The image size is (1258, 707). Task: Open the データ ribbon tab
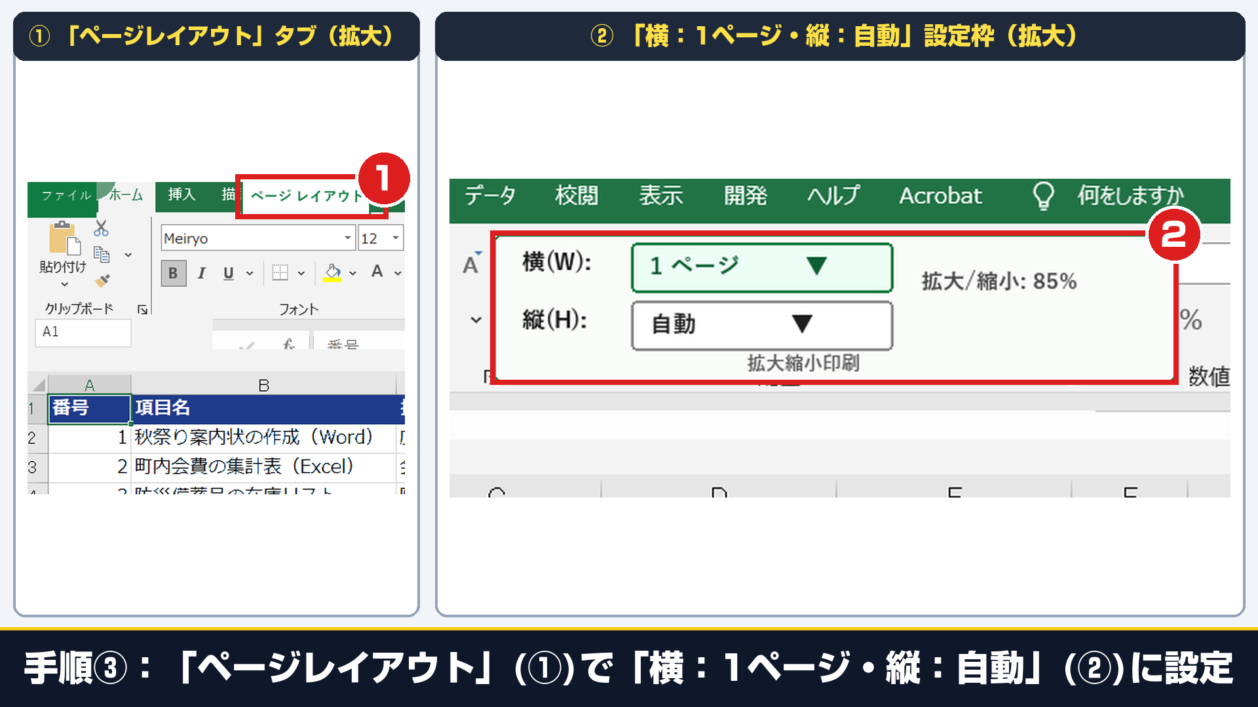point(490,196)
